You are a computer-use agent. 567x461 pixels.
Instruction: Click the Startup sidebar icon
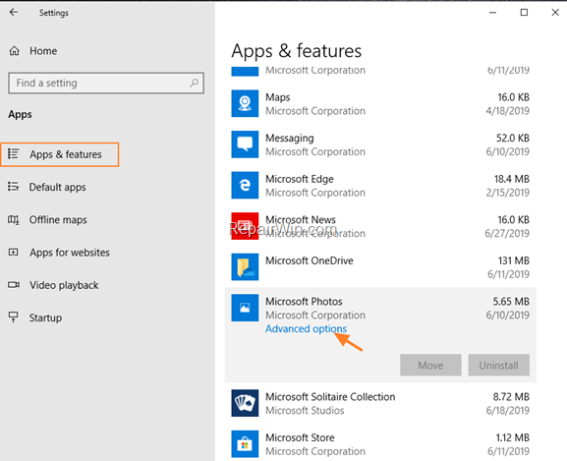click(14, 317)
